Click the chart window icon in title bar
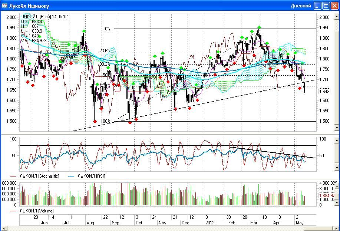The width and height of the screenshot is (340, 231). [x=4, y=6]
